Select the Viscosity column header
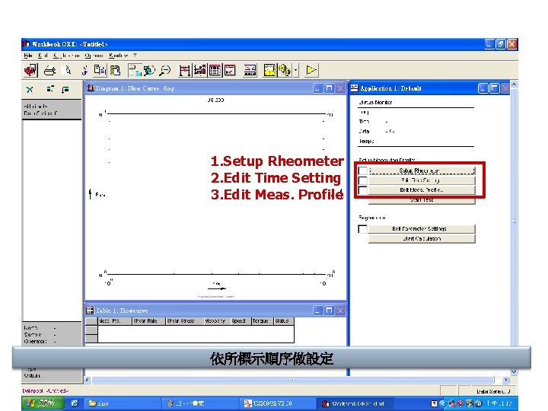Image resolution: width=548 pixels, height=411 pixels. [x=217, y=321]
